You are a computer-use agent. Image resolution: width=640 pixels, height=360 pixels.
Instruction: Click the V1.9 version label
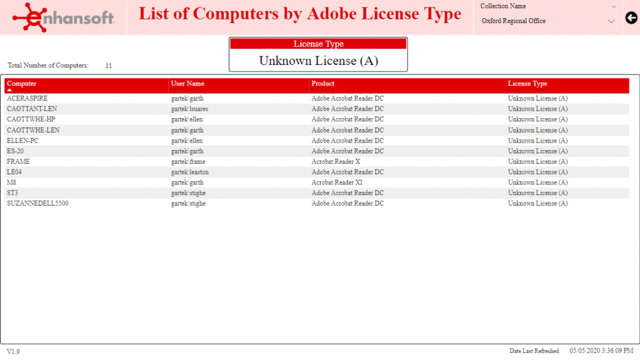tap(13, 351)
